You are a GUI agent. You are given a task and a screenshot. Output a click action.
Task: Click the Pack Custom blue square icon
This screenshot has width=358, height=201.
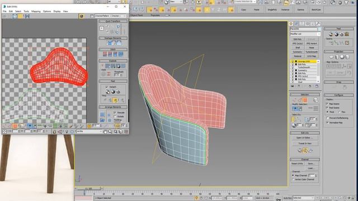102,114
